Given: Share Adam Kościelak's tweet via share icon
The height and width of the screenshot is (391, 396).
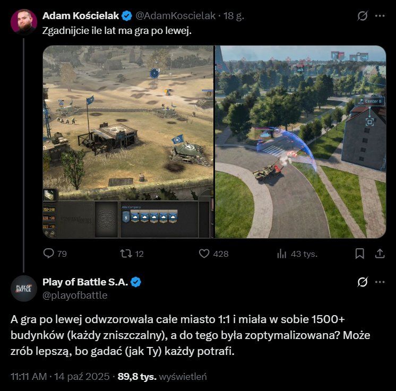Looking at the screenshot, I should [x=380, y=254].
